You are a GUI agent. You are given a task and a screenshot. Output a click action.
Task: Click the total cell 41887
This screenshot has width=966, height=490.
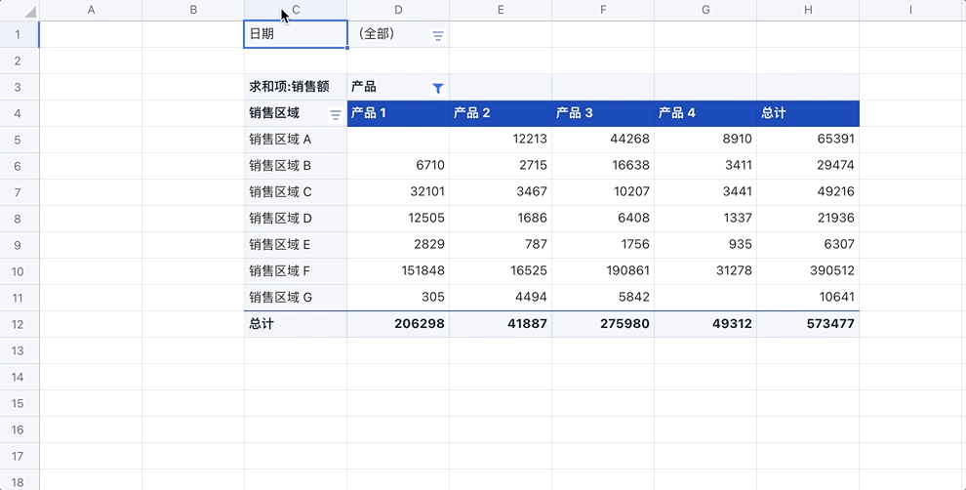coord(501,324)
